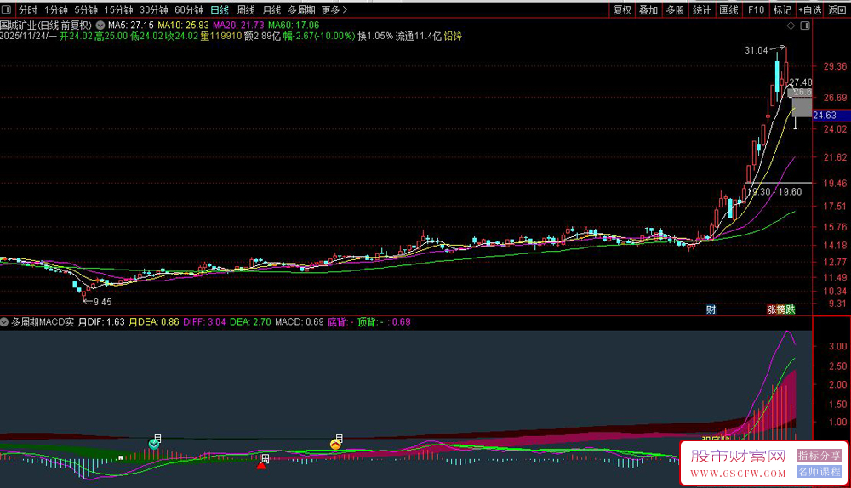851x488 pixels.
Task: Add stock via +自选 button
Action: click(808, 10)
